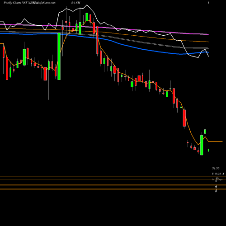Click the large green candle near the chart's lowest prices

click(202, 145)
